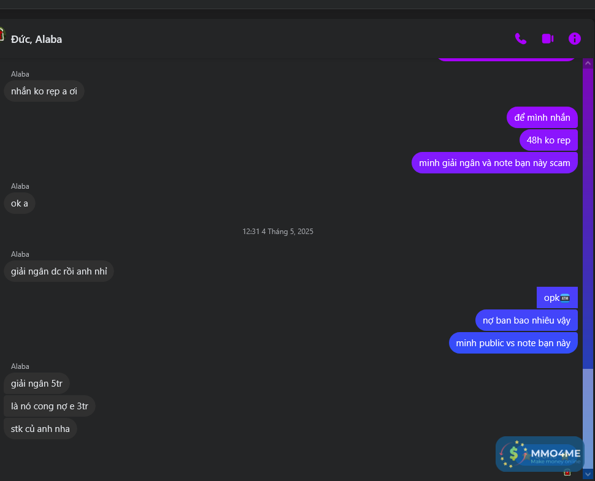Start a video call with camera icon

[548, 39]
